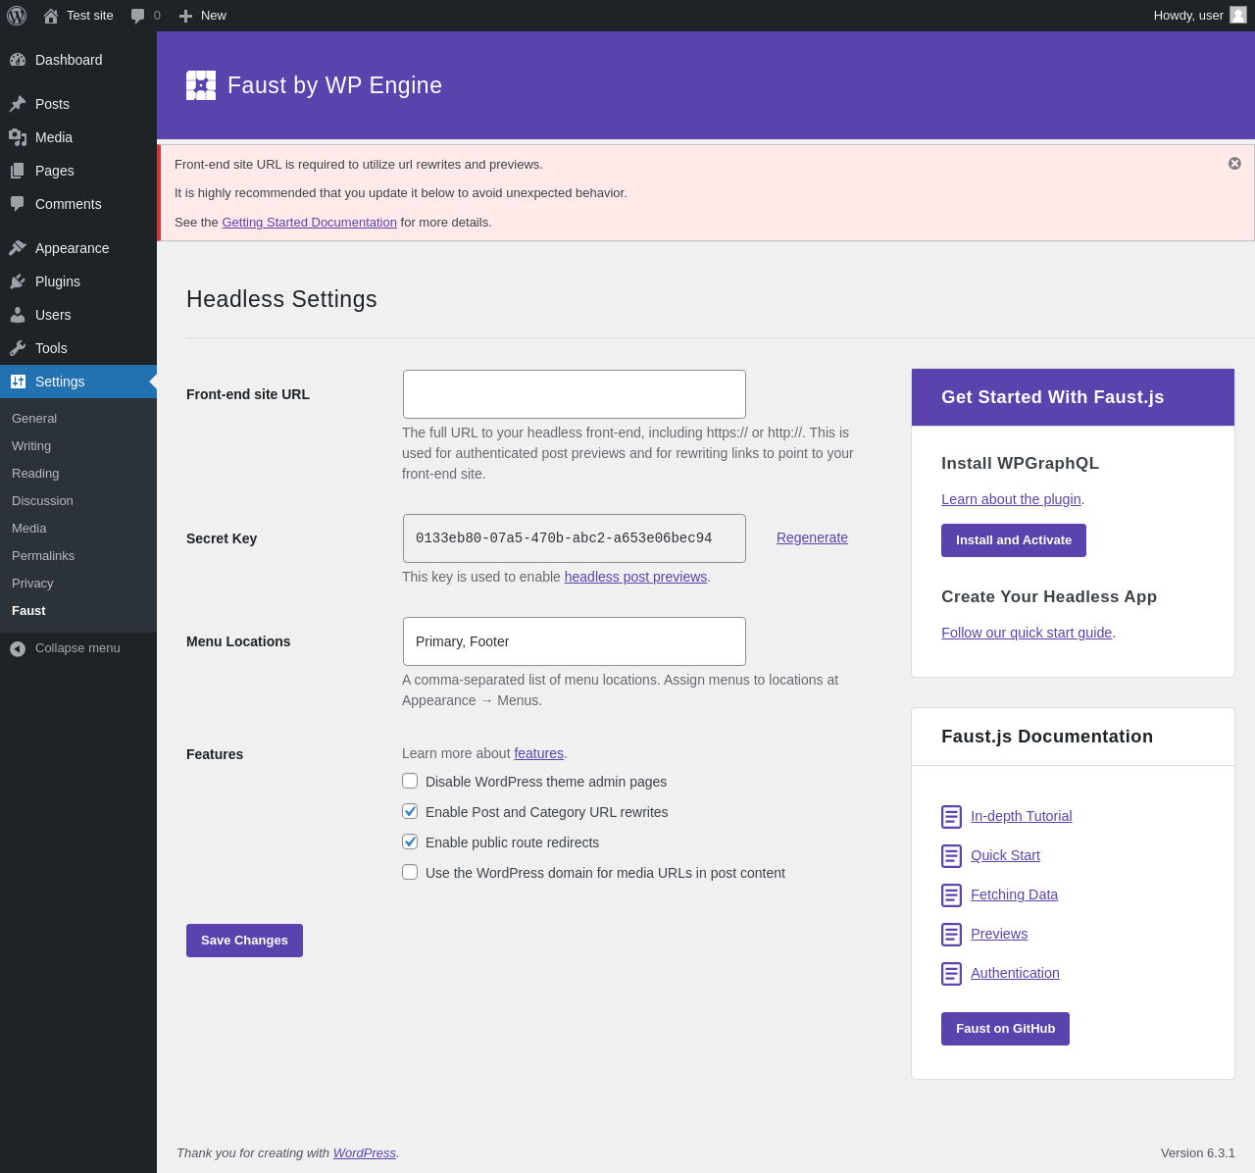This screenshot has height=1173, width=1255.
Task: Open the General settings submenu item
Action: [x=34, y=418]
